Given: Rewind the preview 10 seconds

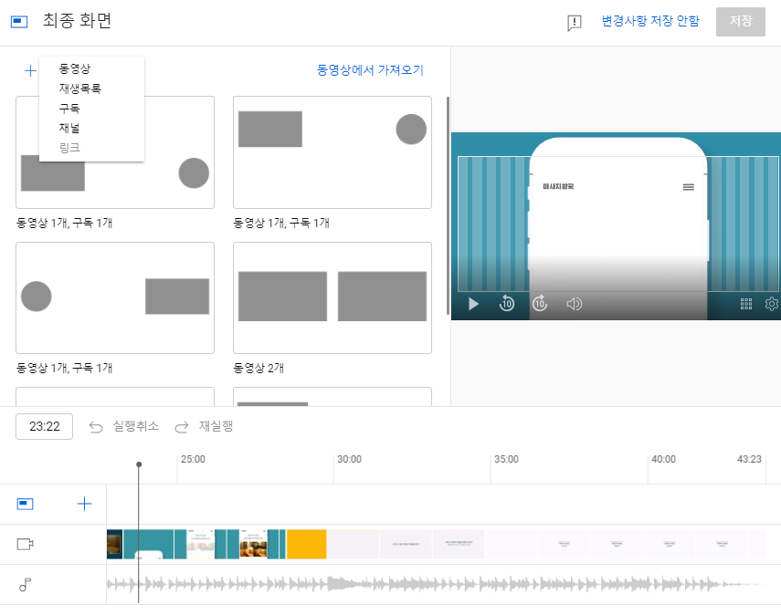Looking at the screenshot, I should pos(507,304).
